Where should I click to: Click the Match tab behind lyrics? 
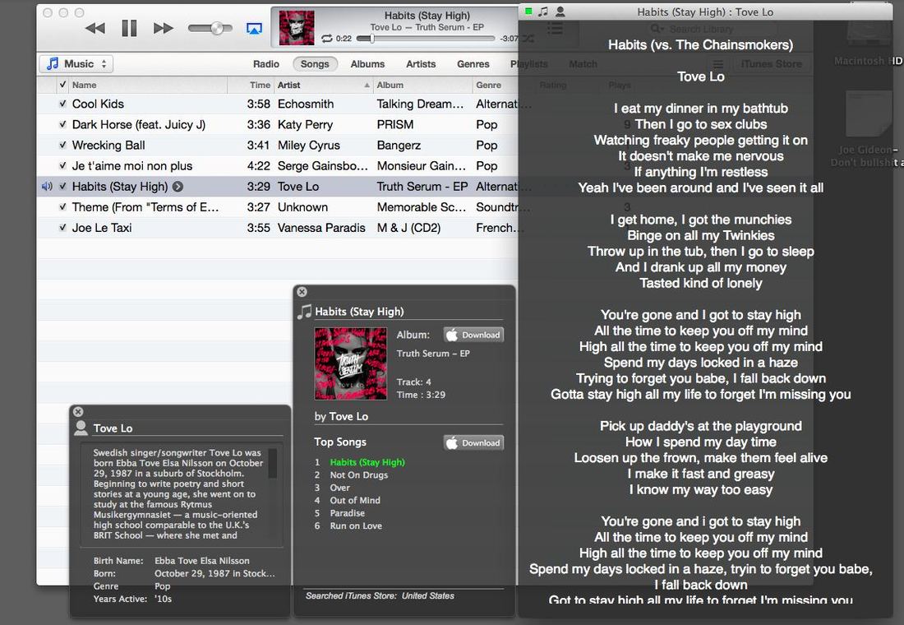point(583,64)
